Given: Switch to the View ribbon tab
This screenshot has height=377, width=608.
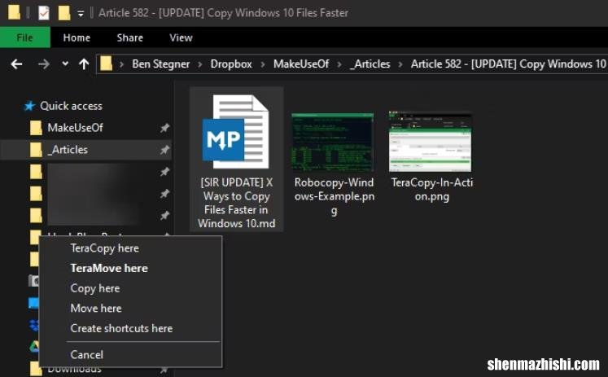Looking at the screenshot, I should click(181, 37).
